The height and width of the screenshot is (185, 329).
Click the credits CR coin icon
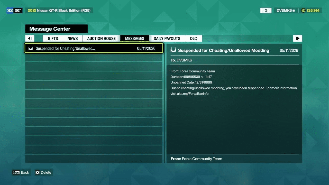[303, 11]
